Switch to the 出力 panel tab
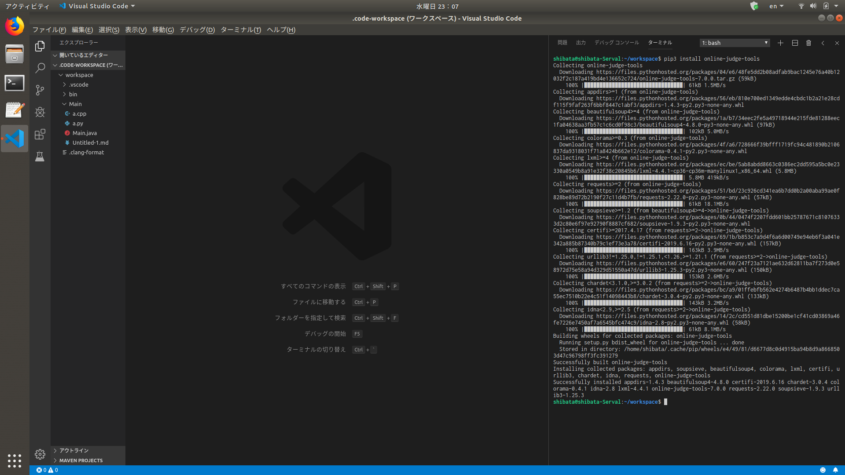The width and height of the screenshot is (845, 475). click(x=580, y=43)
